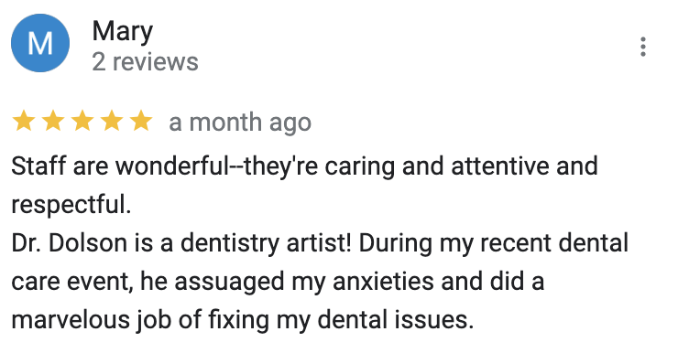This screenshot has height=353, width=678.
Task: Click the word 'respectful.' in review
Action: click(x=71, y=205)
